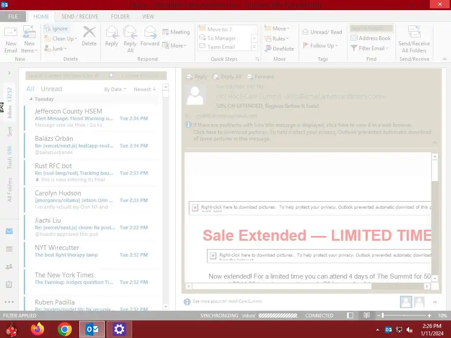Send the message to OneNote
Image resolution: width=451 pixels, height=338 pixels.
tap(279, 48)
